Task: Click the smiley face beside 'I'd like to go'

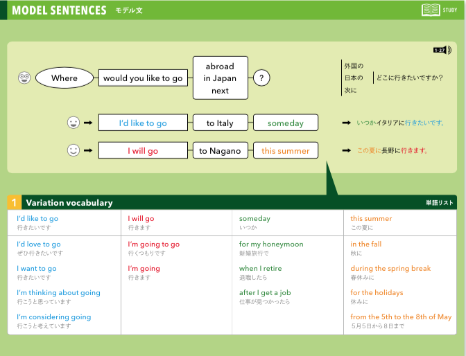Action: coord(74,123)
